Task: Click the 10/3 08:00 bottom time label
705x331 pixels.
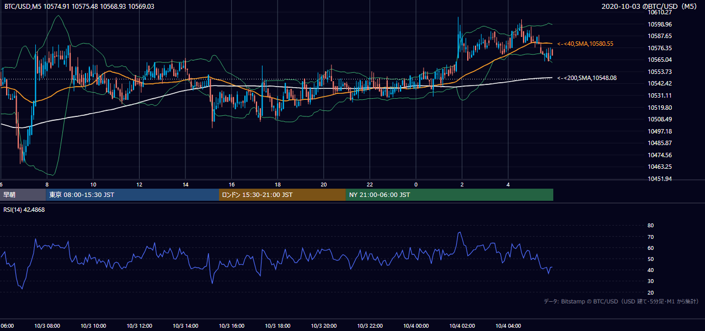Action: coord(47,326)
